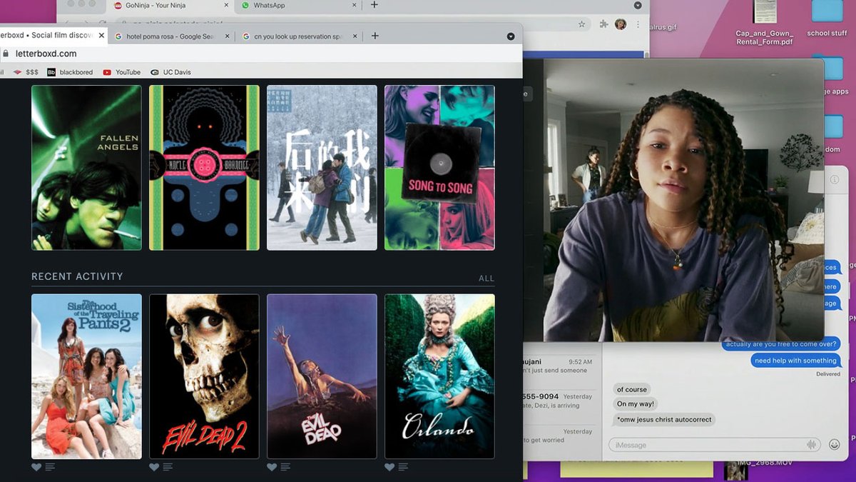This screenshot has height=482, width=856.
Task: Switch to the WhatsApp tab
Action: point(297,5)
